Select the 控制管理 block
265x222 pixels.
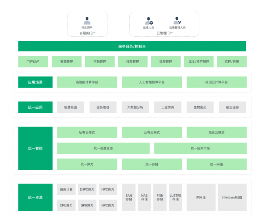point(100,62)
